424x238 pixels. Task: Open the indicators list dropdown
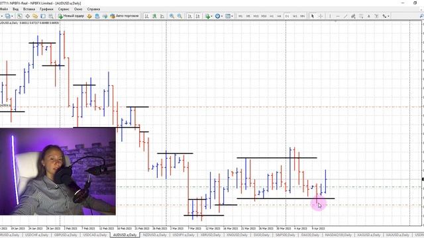coord(209,16)
